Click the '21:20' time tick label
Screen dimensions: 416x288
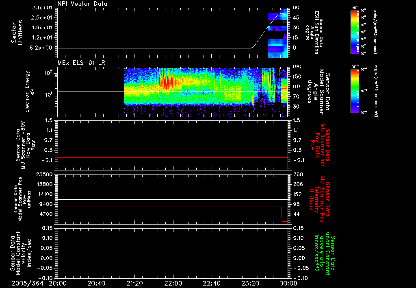(134, 283)
